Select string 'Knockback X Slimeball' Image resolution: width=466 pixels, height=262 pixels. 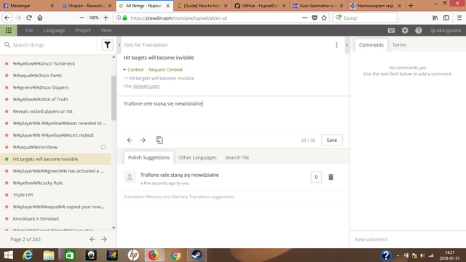point(55,218)
